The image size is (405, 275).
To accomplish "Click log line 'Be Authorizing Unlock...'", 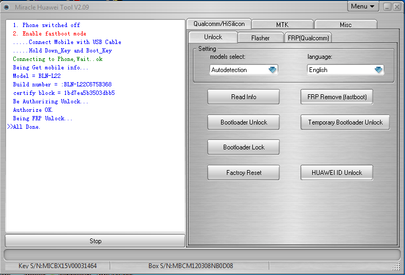I will point(51,102).
